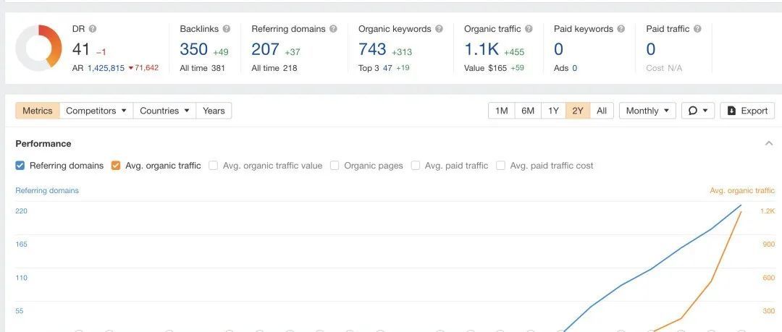Open the 743 organic keywords link
Screen dimensions: 782x332
pyautogui.click(x=372, y=49)
